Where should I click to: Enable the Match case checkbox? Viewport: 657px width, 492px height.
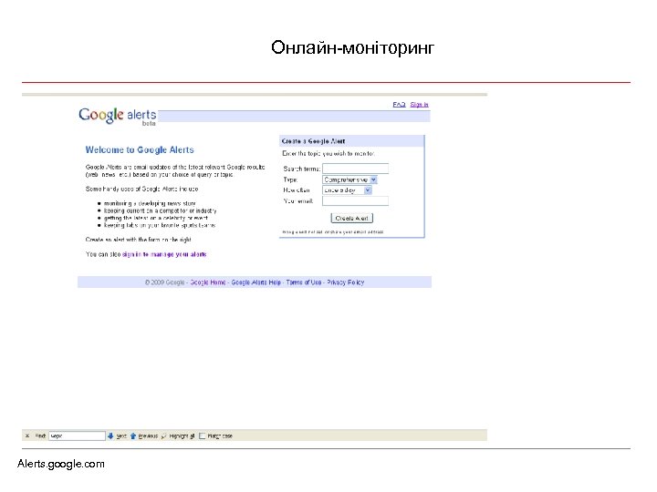(x=202, y=436)
